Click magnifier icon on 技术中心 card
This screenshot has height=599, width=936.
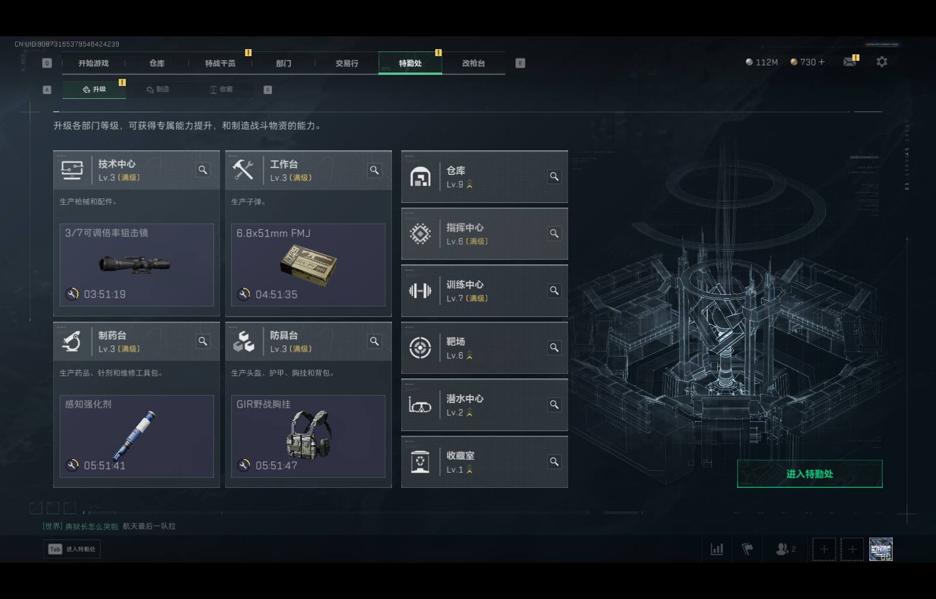point(202,170)
